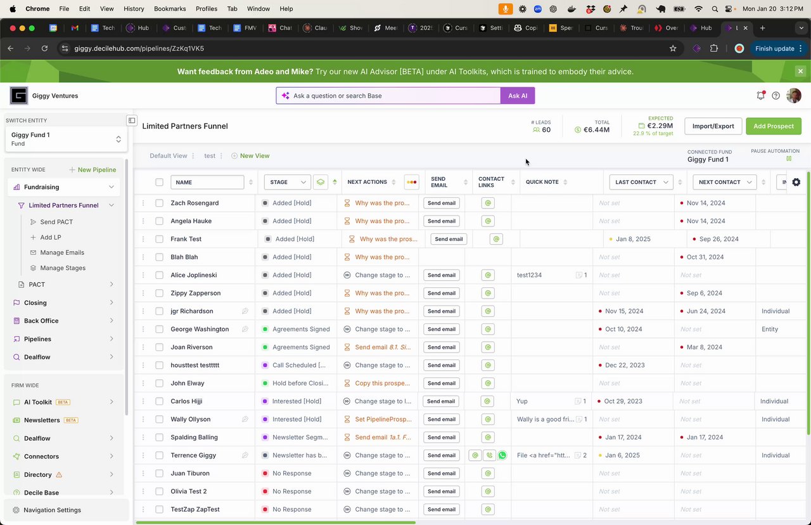
Task: Toggle the select-all rows checkbox
Action: (x=159, y=183)
